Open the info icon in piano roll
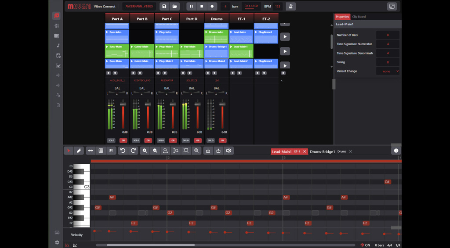Screen dimensions: 450x248 pos(396,151)
